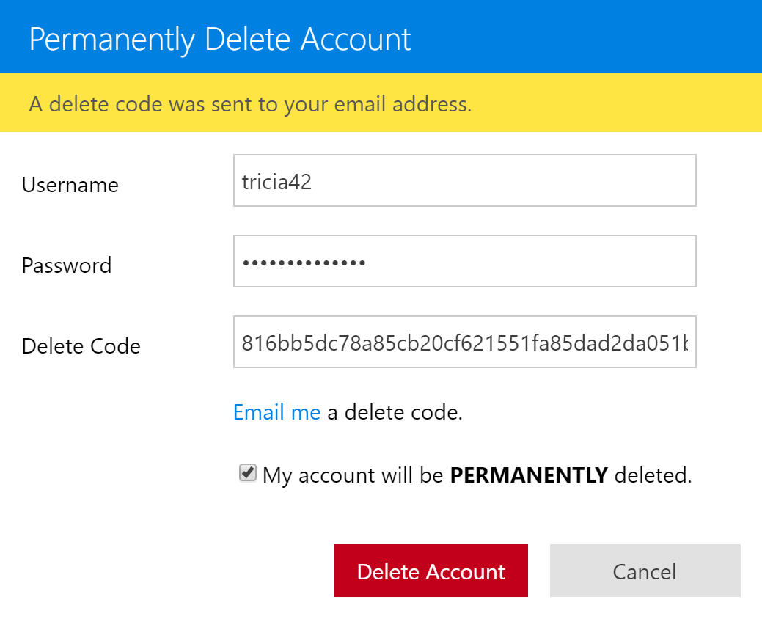Click the bold PERMANENTLY word
Viewport: 762px width, 619px height.
529,475
